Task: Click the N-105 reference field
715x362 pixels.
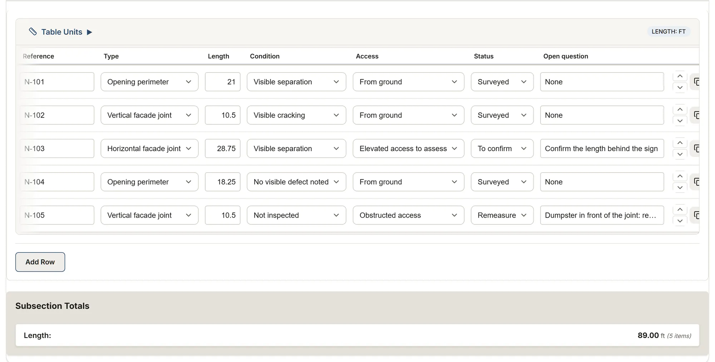Action: pos(57,215)
